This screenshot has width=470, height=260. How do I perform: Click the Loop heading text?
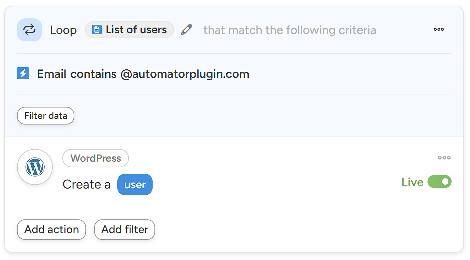[63, 30]
